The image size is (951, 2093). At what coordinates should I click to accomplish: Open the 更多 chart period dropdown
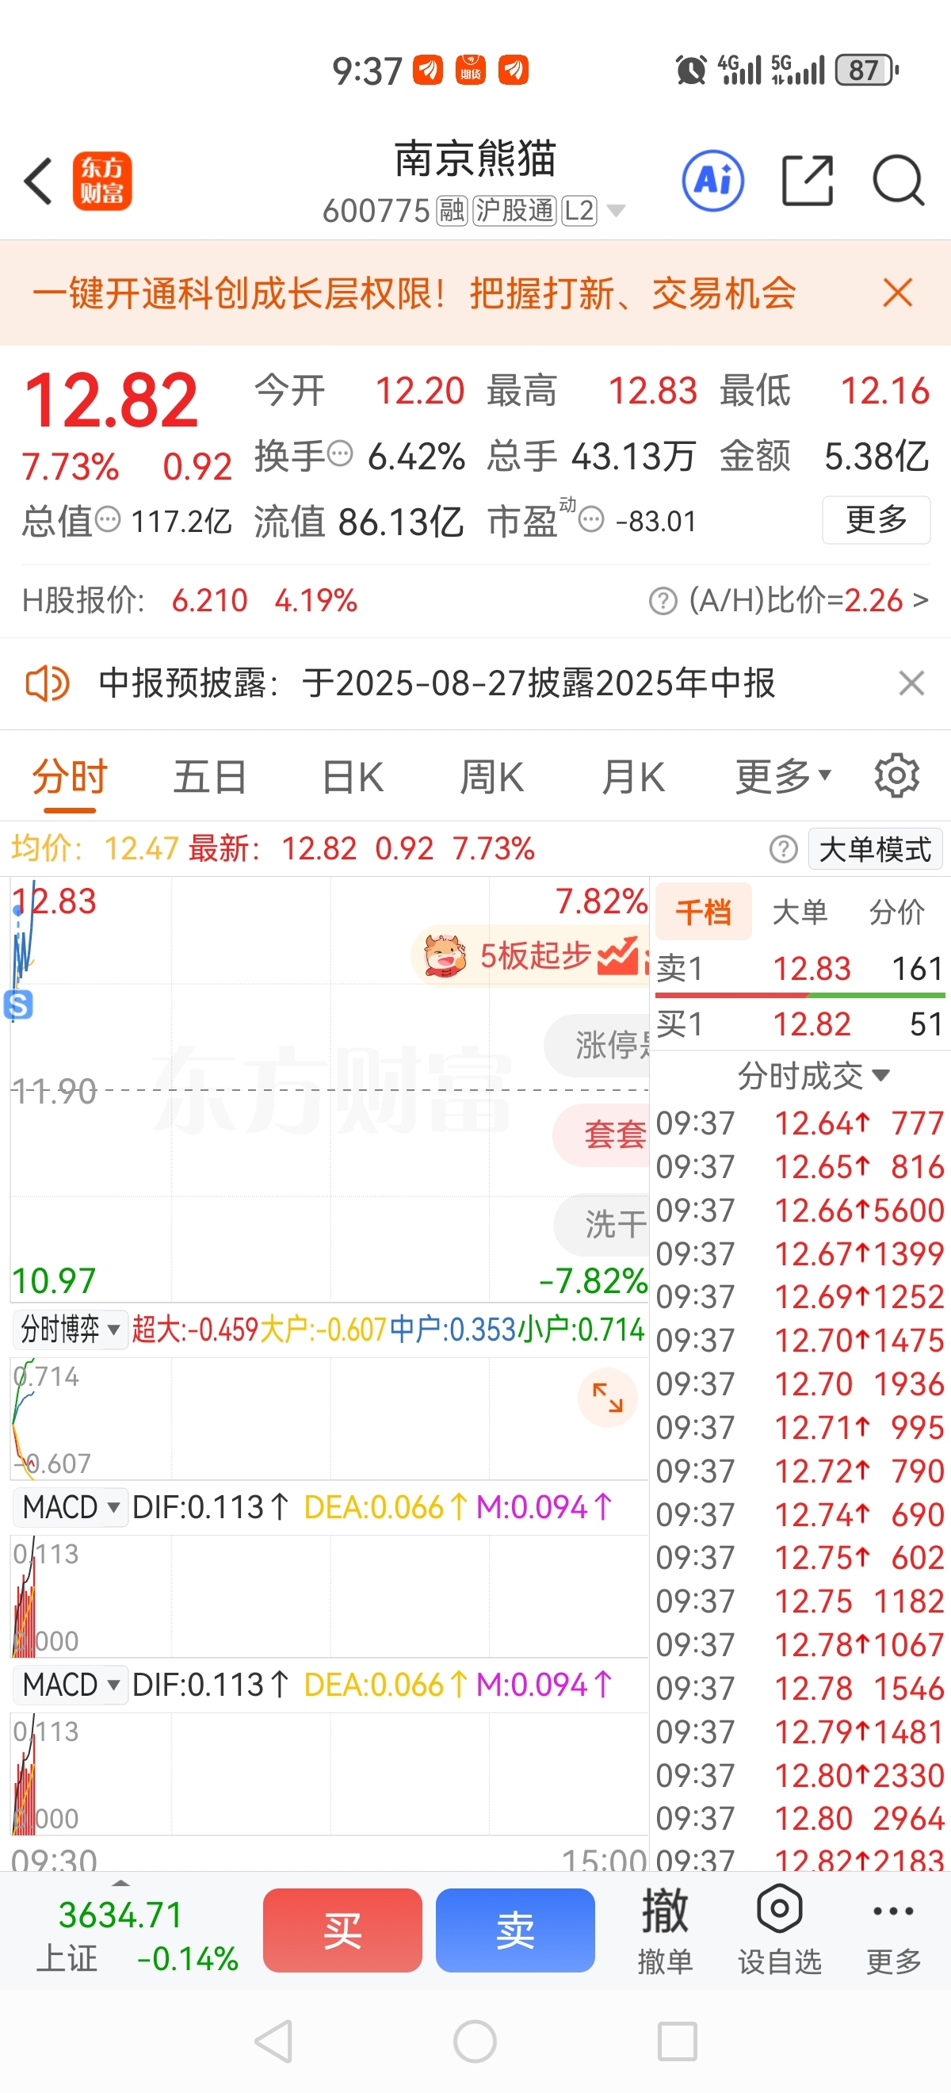(783, 776)
